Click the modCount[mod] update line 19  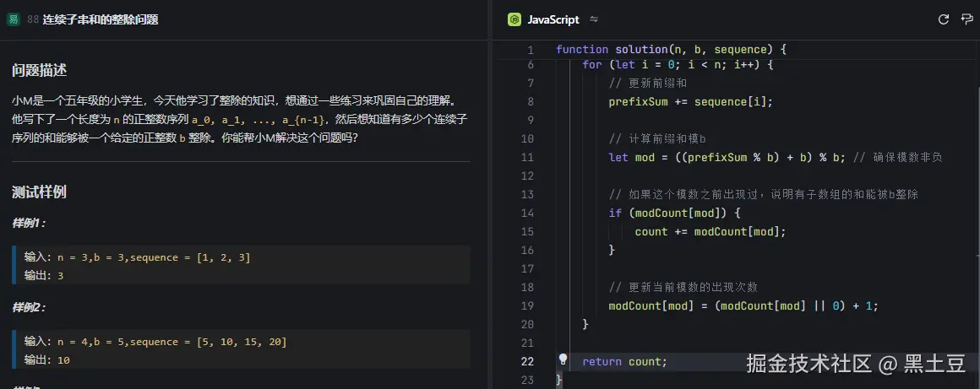tap(743, 306)
